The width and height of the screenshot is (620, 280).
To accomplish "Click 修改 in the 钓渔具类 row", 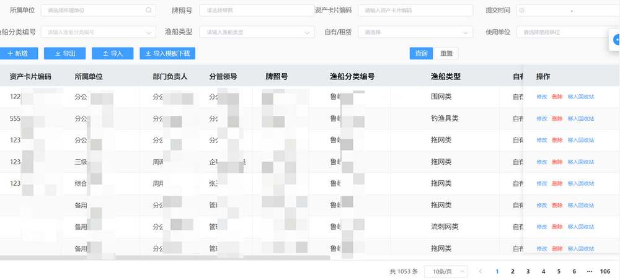I will point(542,118).
